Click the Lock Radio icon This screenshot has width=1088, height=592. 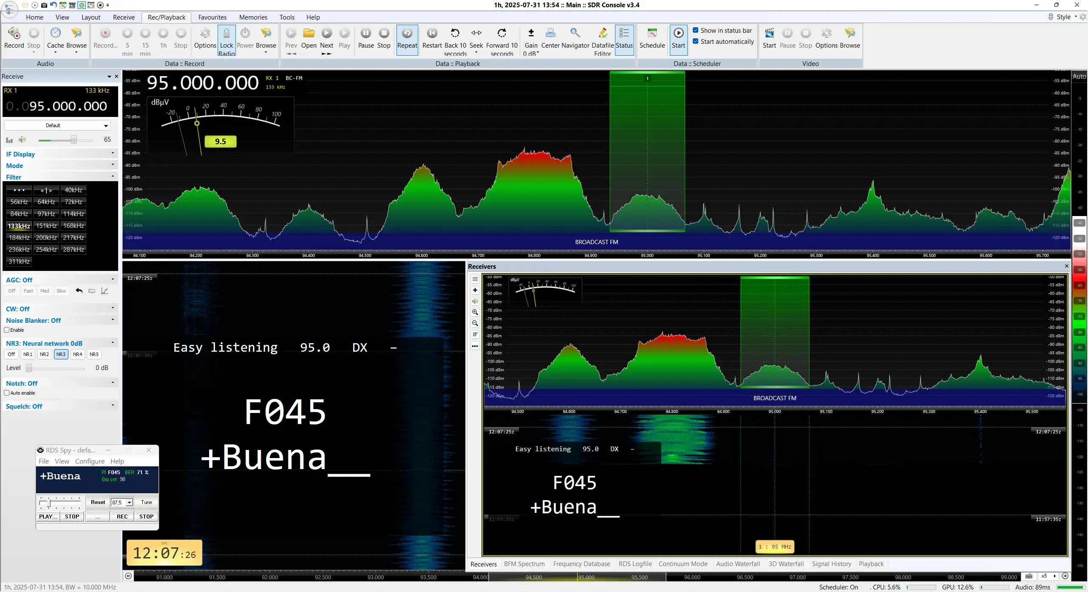coord(227,33)
